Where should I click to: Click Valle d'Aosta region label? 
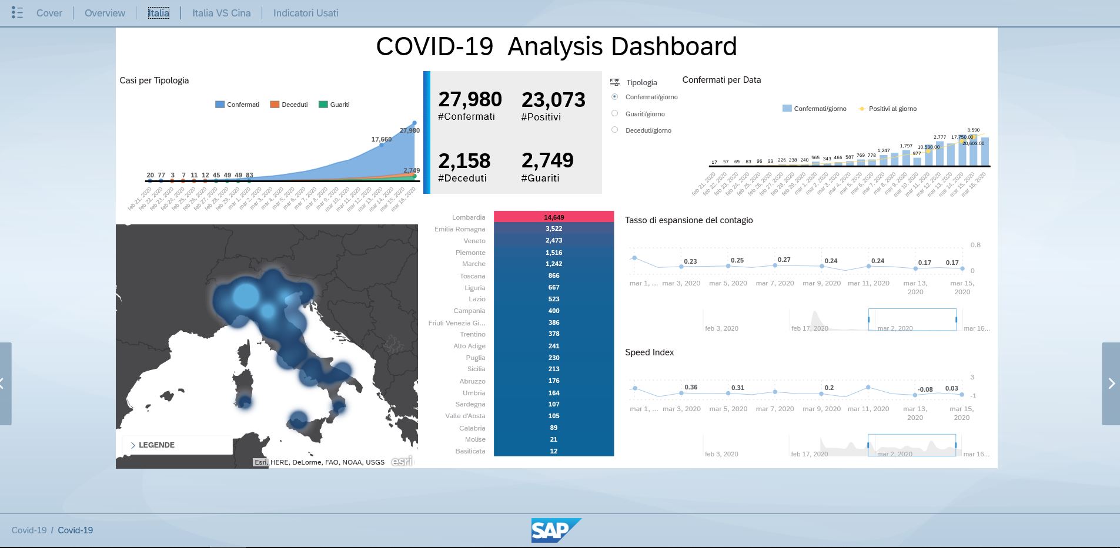[465, 416]
